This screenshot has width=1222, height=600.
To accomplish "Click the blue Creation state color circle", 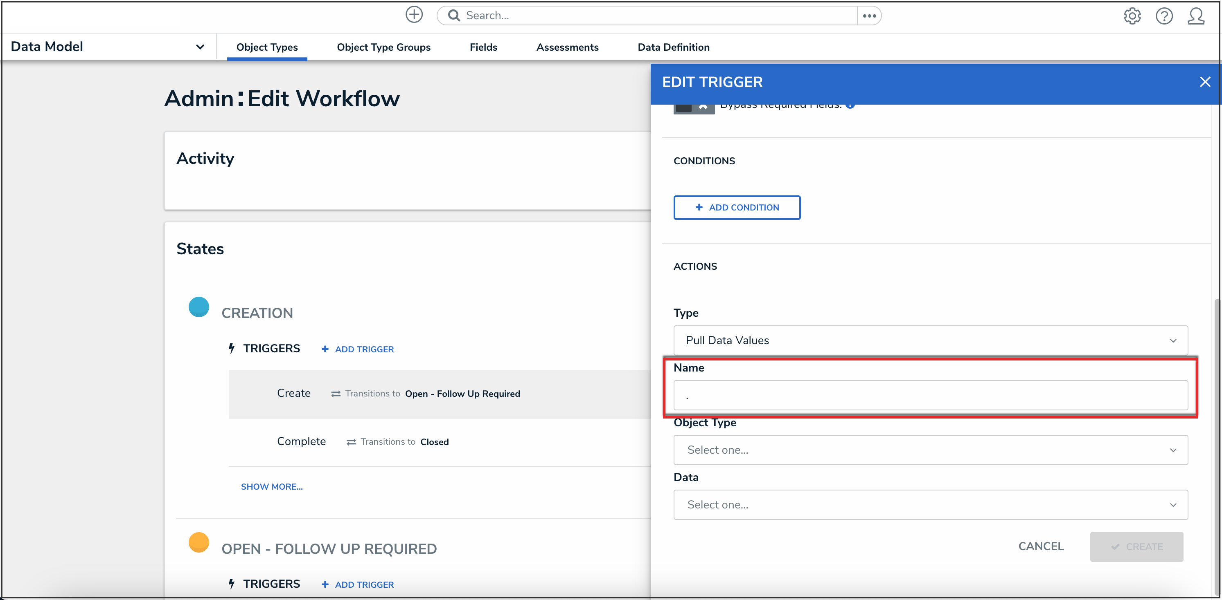I will [x=199, y=307].
